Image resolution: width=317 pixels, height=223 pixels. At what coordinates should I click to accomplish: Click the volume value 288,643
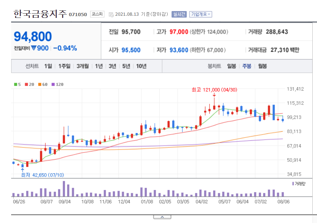[277, 32]
